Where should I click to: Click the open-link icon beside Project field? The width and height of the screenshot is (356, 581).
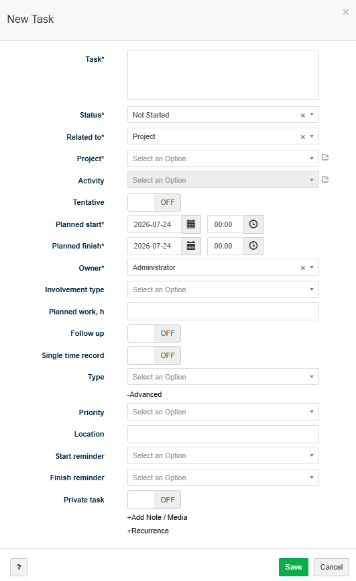click(x=325, y=157)
